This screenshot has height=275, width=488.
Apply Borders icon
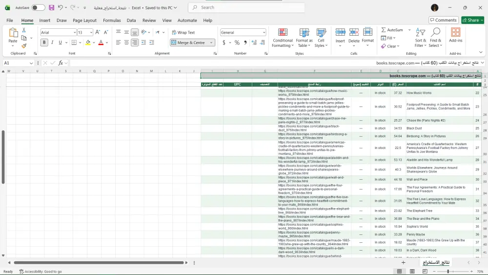pyautogui.click(x=74, y=42)
